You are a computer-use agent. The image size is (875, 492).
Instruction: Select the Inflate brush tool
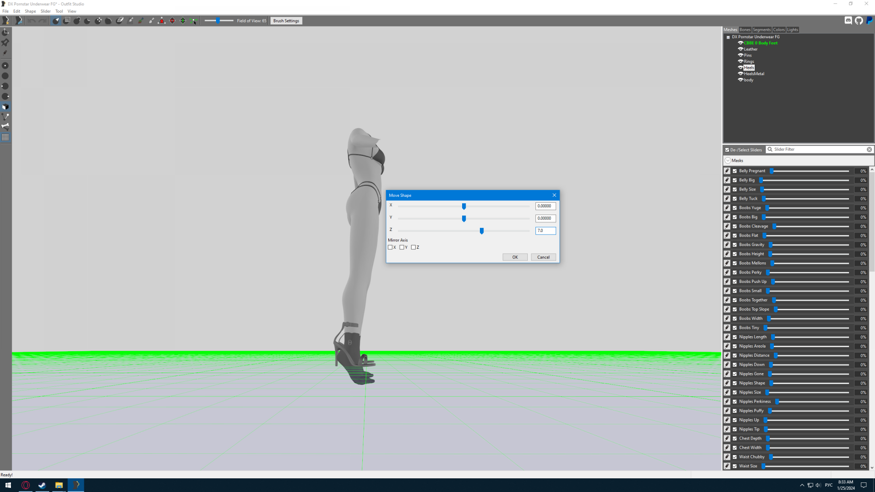tap(77, 20)
